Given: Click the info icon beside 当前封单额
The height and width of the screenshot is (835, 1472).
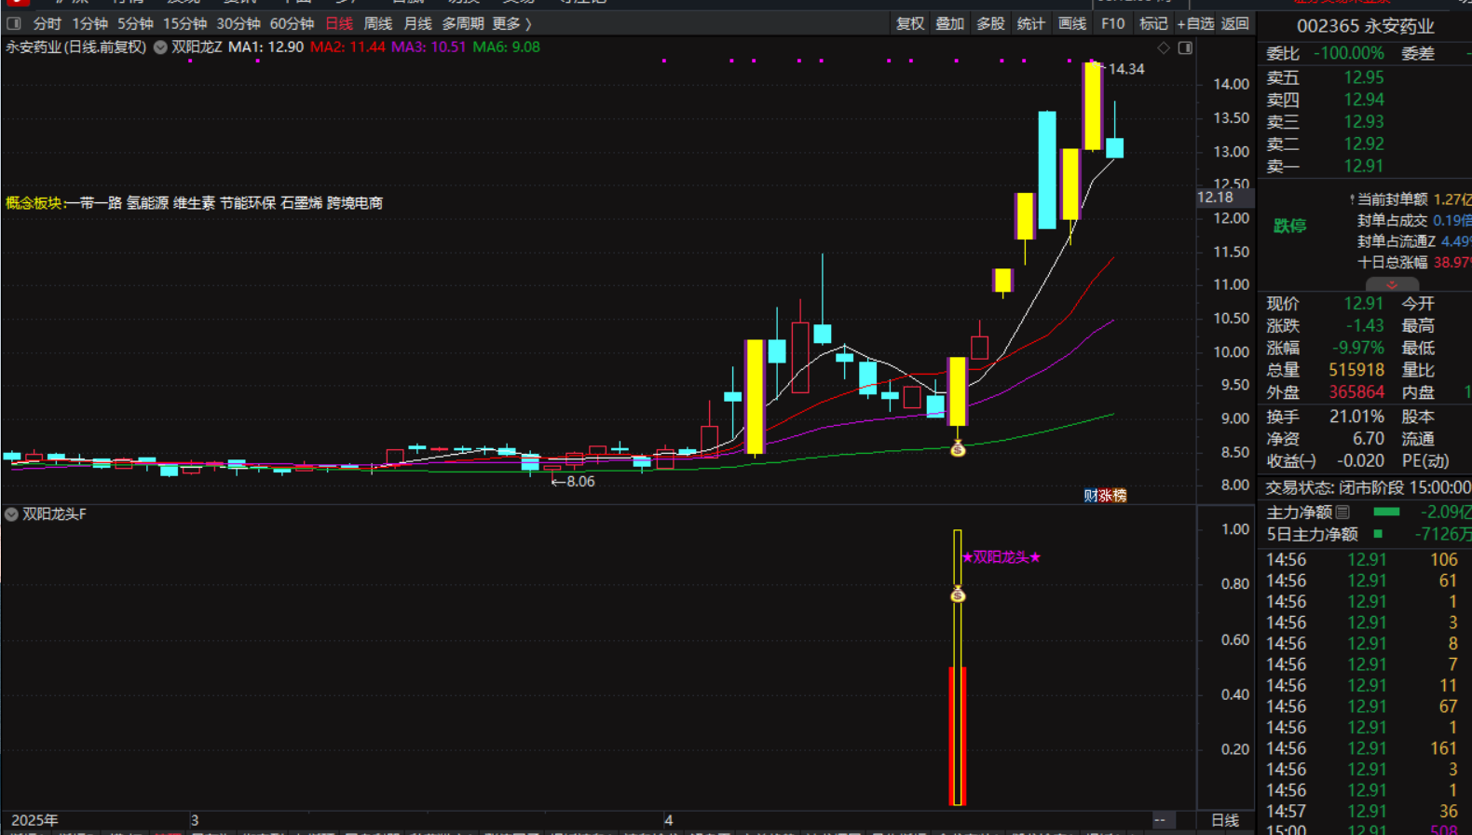Looking at the screenshot, I should click(x=1352, y=199).
